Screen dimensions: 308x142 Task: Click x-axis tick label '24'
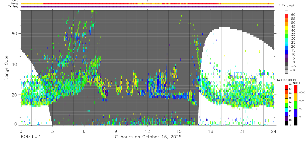pyautogui.click(x=274, y=131)
